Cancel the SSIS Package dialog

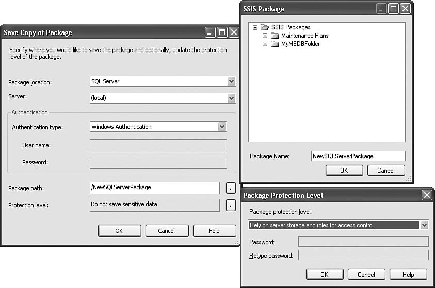tap(386, 171)
